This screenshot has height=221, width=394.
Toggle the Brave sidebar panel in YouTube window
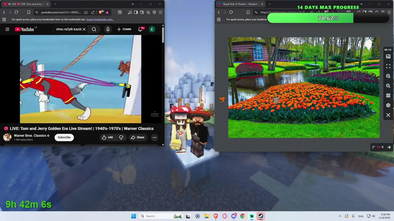pyautogui.click(x=136, y=12)
